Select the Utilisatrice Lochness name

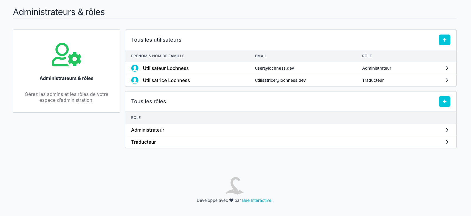click(166, 80)
